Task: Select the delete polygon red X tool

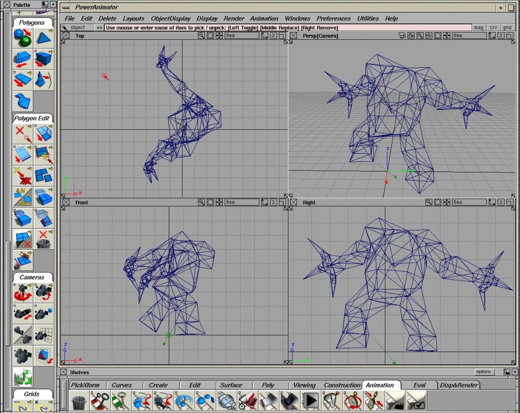Action: pos(23,133)
